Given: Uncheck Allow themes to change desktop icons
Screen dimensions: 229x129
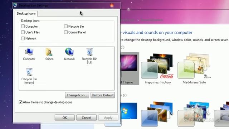Looking at the screenshot, I should click(x=21, y=102).
